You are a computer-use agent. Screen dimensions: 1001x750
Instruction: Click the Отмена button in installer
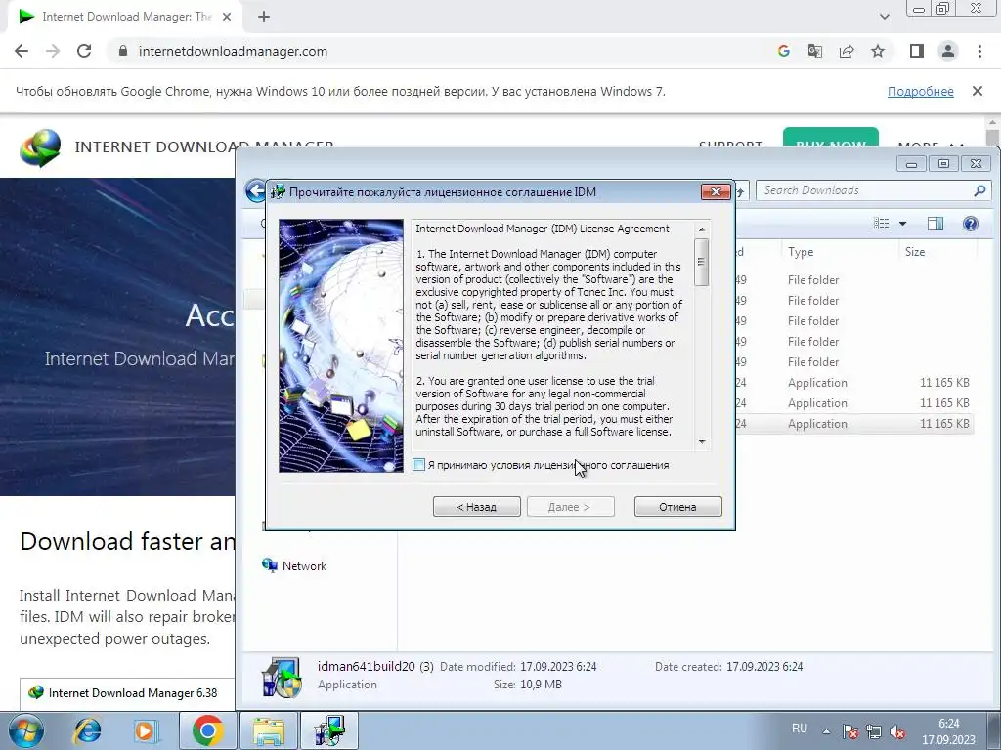[678, 507]
